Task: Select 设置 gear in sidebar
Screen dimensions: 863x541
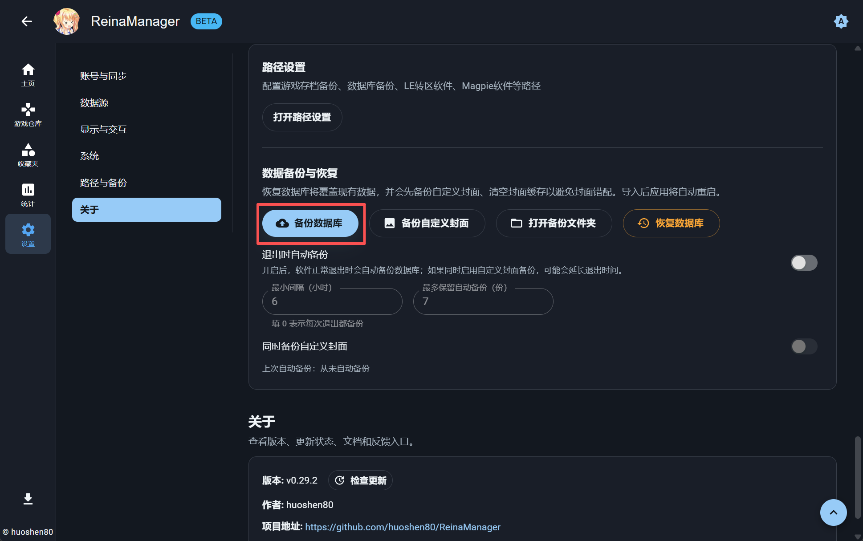Action: click(x=28, y=234)
